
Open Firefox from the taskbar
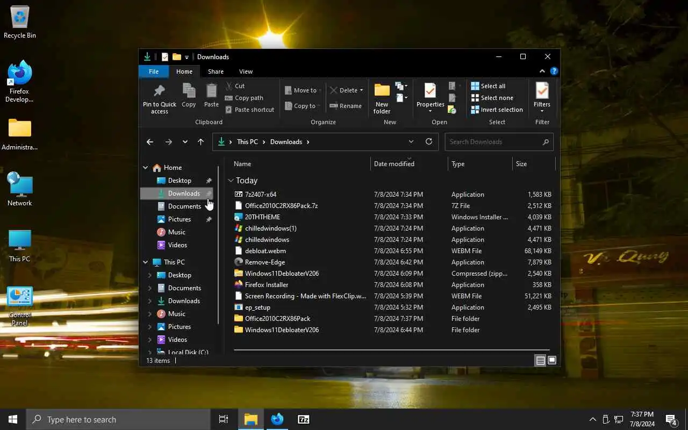277,419
